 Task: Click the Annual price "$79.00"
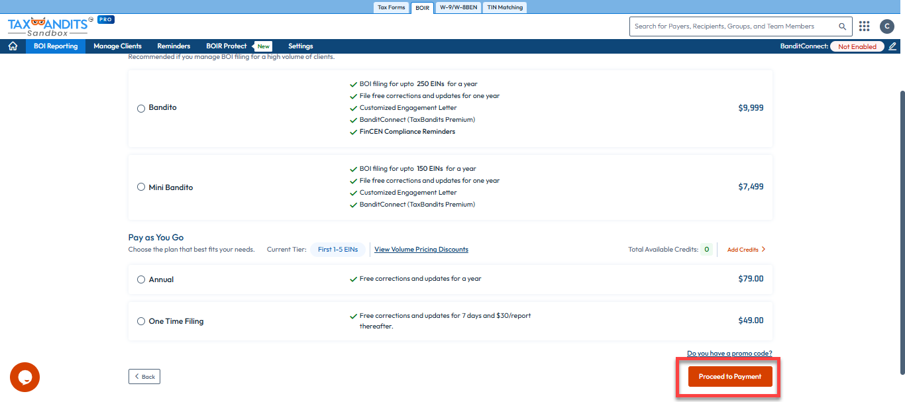pyautogui.click(x=751, y=279)
